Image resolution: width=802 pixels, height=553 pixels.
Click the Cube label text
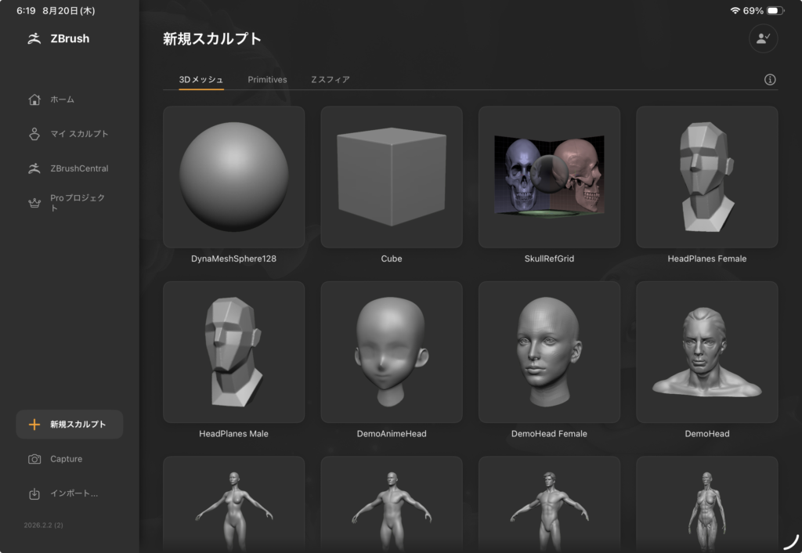click(x=392, y=258)
